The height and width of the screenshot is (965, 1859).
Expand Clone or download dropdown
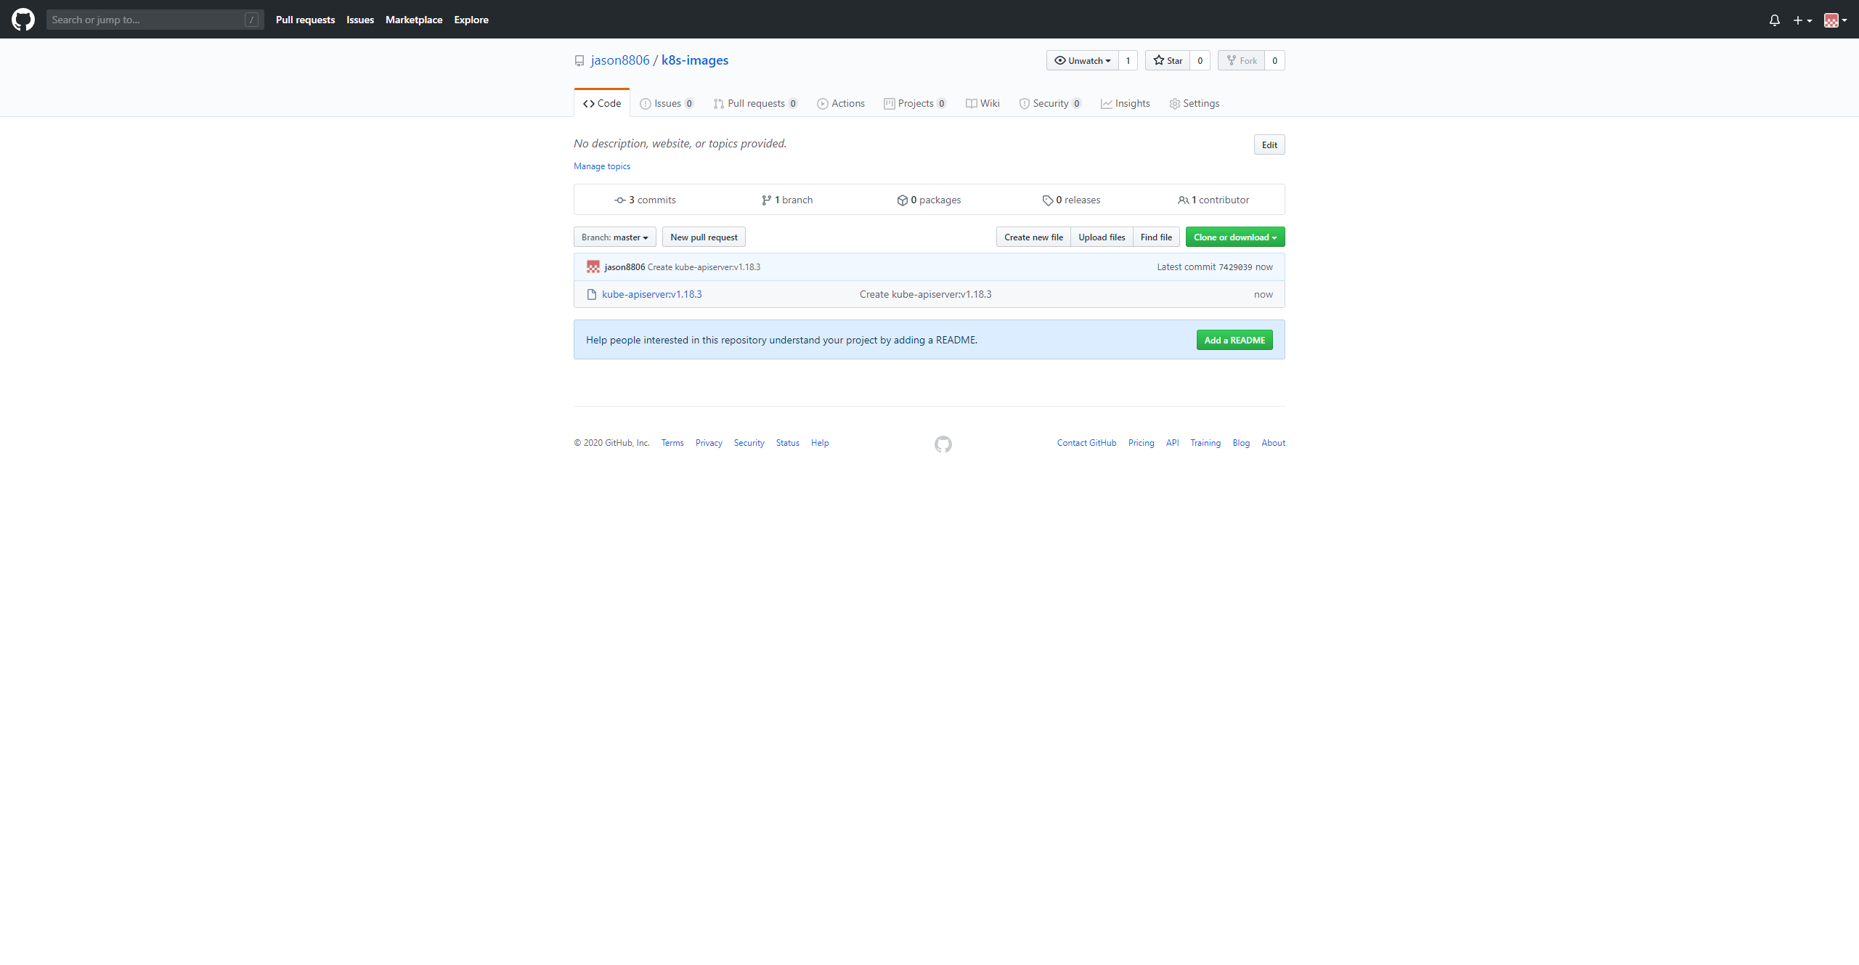click(1235, 237)
